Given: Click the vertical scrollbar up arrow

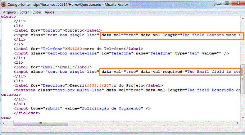Looking at the screenshot, I should (243, 18).
